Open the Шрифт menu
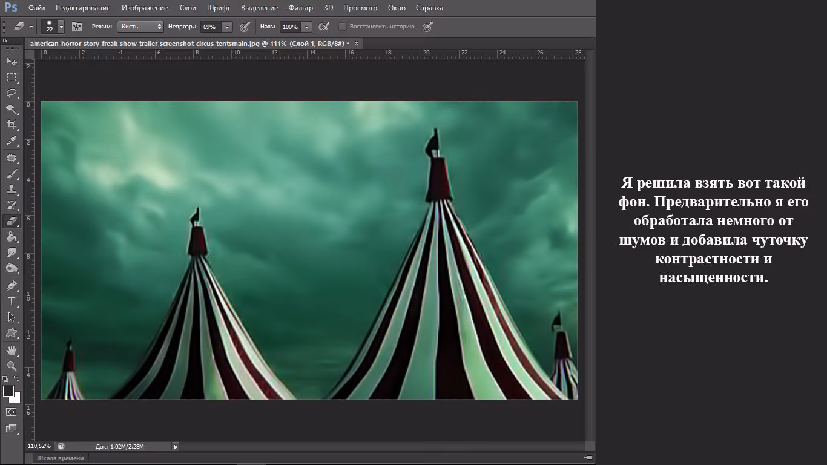The image size is (827, 465). pyautogui.click(x=218, y=8)
